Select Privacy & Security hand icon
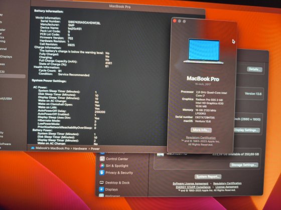This screenshot has width=281, height=210. [x=102, y=172]
